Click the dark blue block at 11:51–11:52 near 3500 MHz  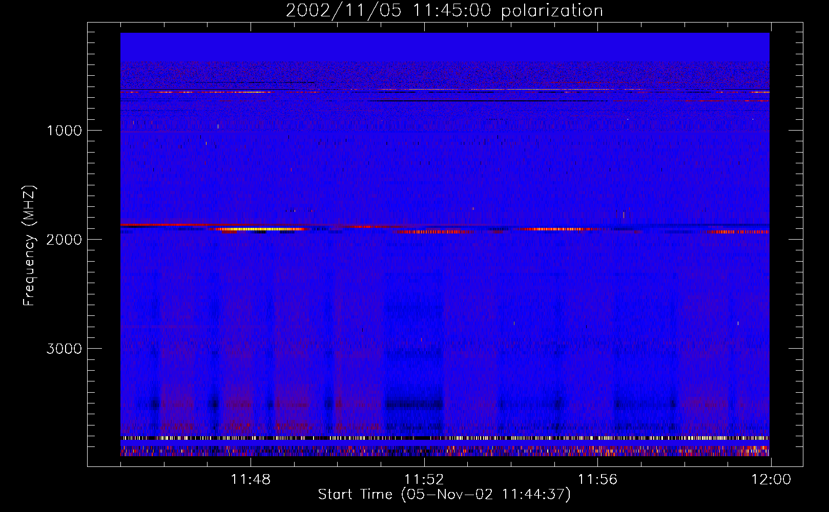pos(413,404)
